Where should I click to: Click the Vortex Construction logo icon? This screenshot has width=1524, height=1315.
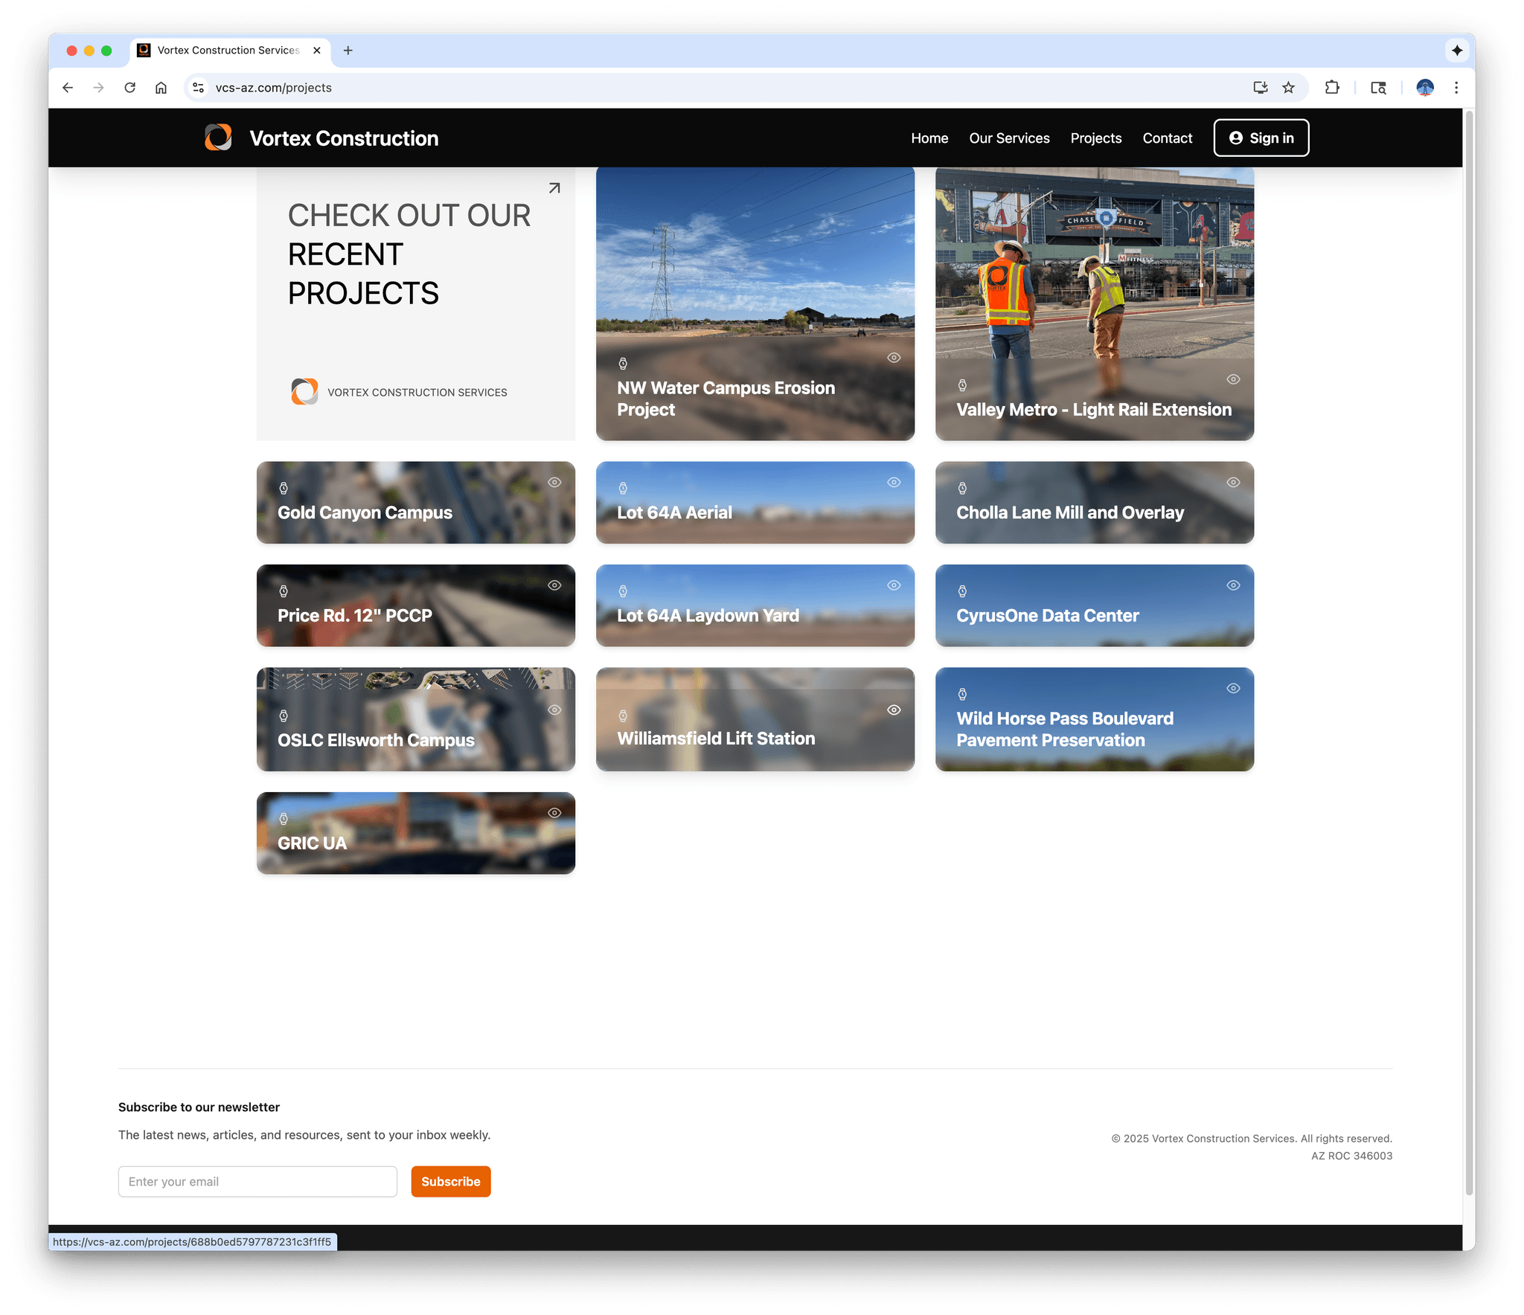[x=218, y=138]
